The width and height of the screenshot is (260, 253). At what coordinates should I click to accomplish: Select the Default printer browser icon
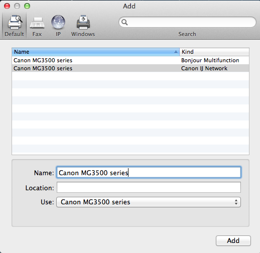pos(15,22)
